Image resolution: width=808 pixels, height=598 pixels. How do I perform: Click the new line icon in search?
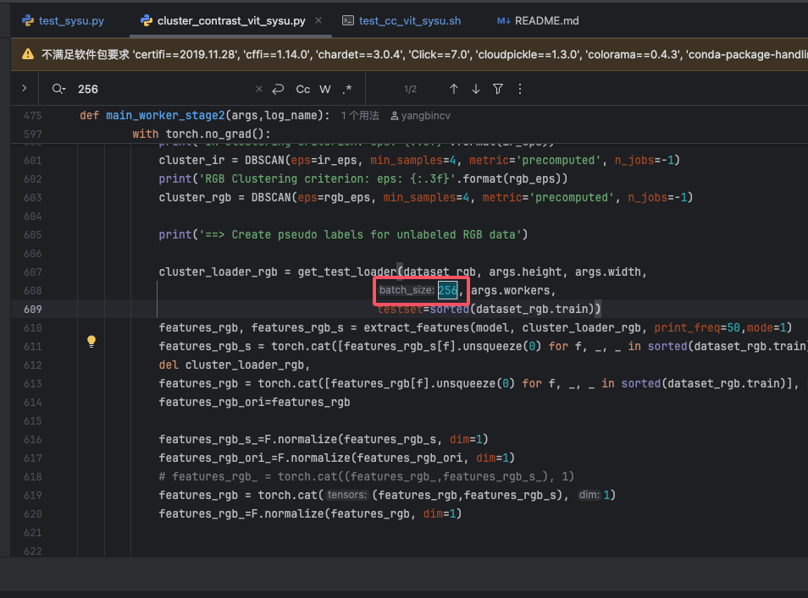pyautogui.click(x=279, y=89)
